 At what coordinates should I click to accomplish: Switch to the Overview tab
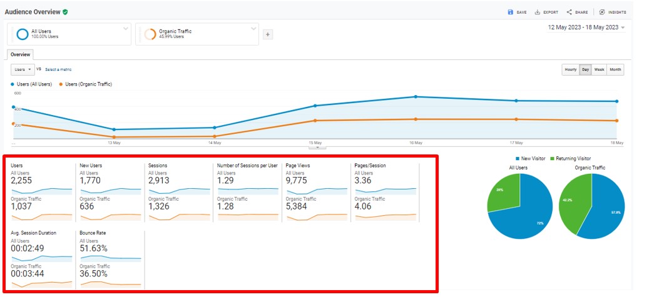[x=20, y=54]
